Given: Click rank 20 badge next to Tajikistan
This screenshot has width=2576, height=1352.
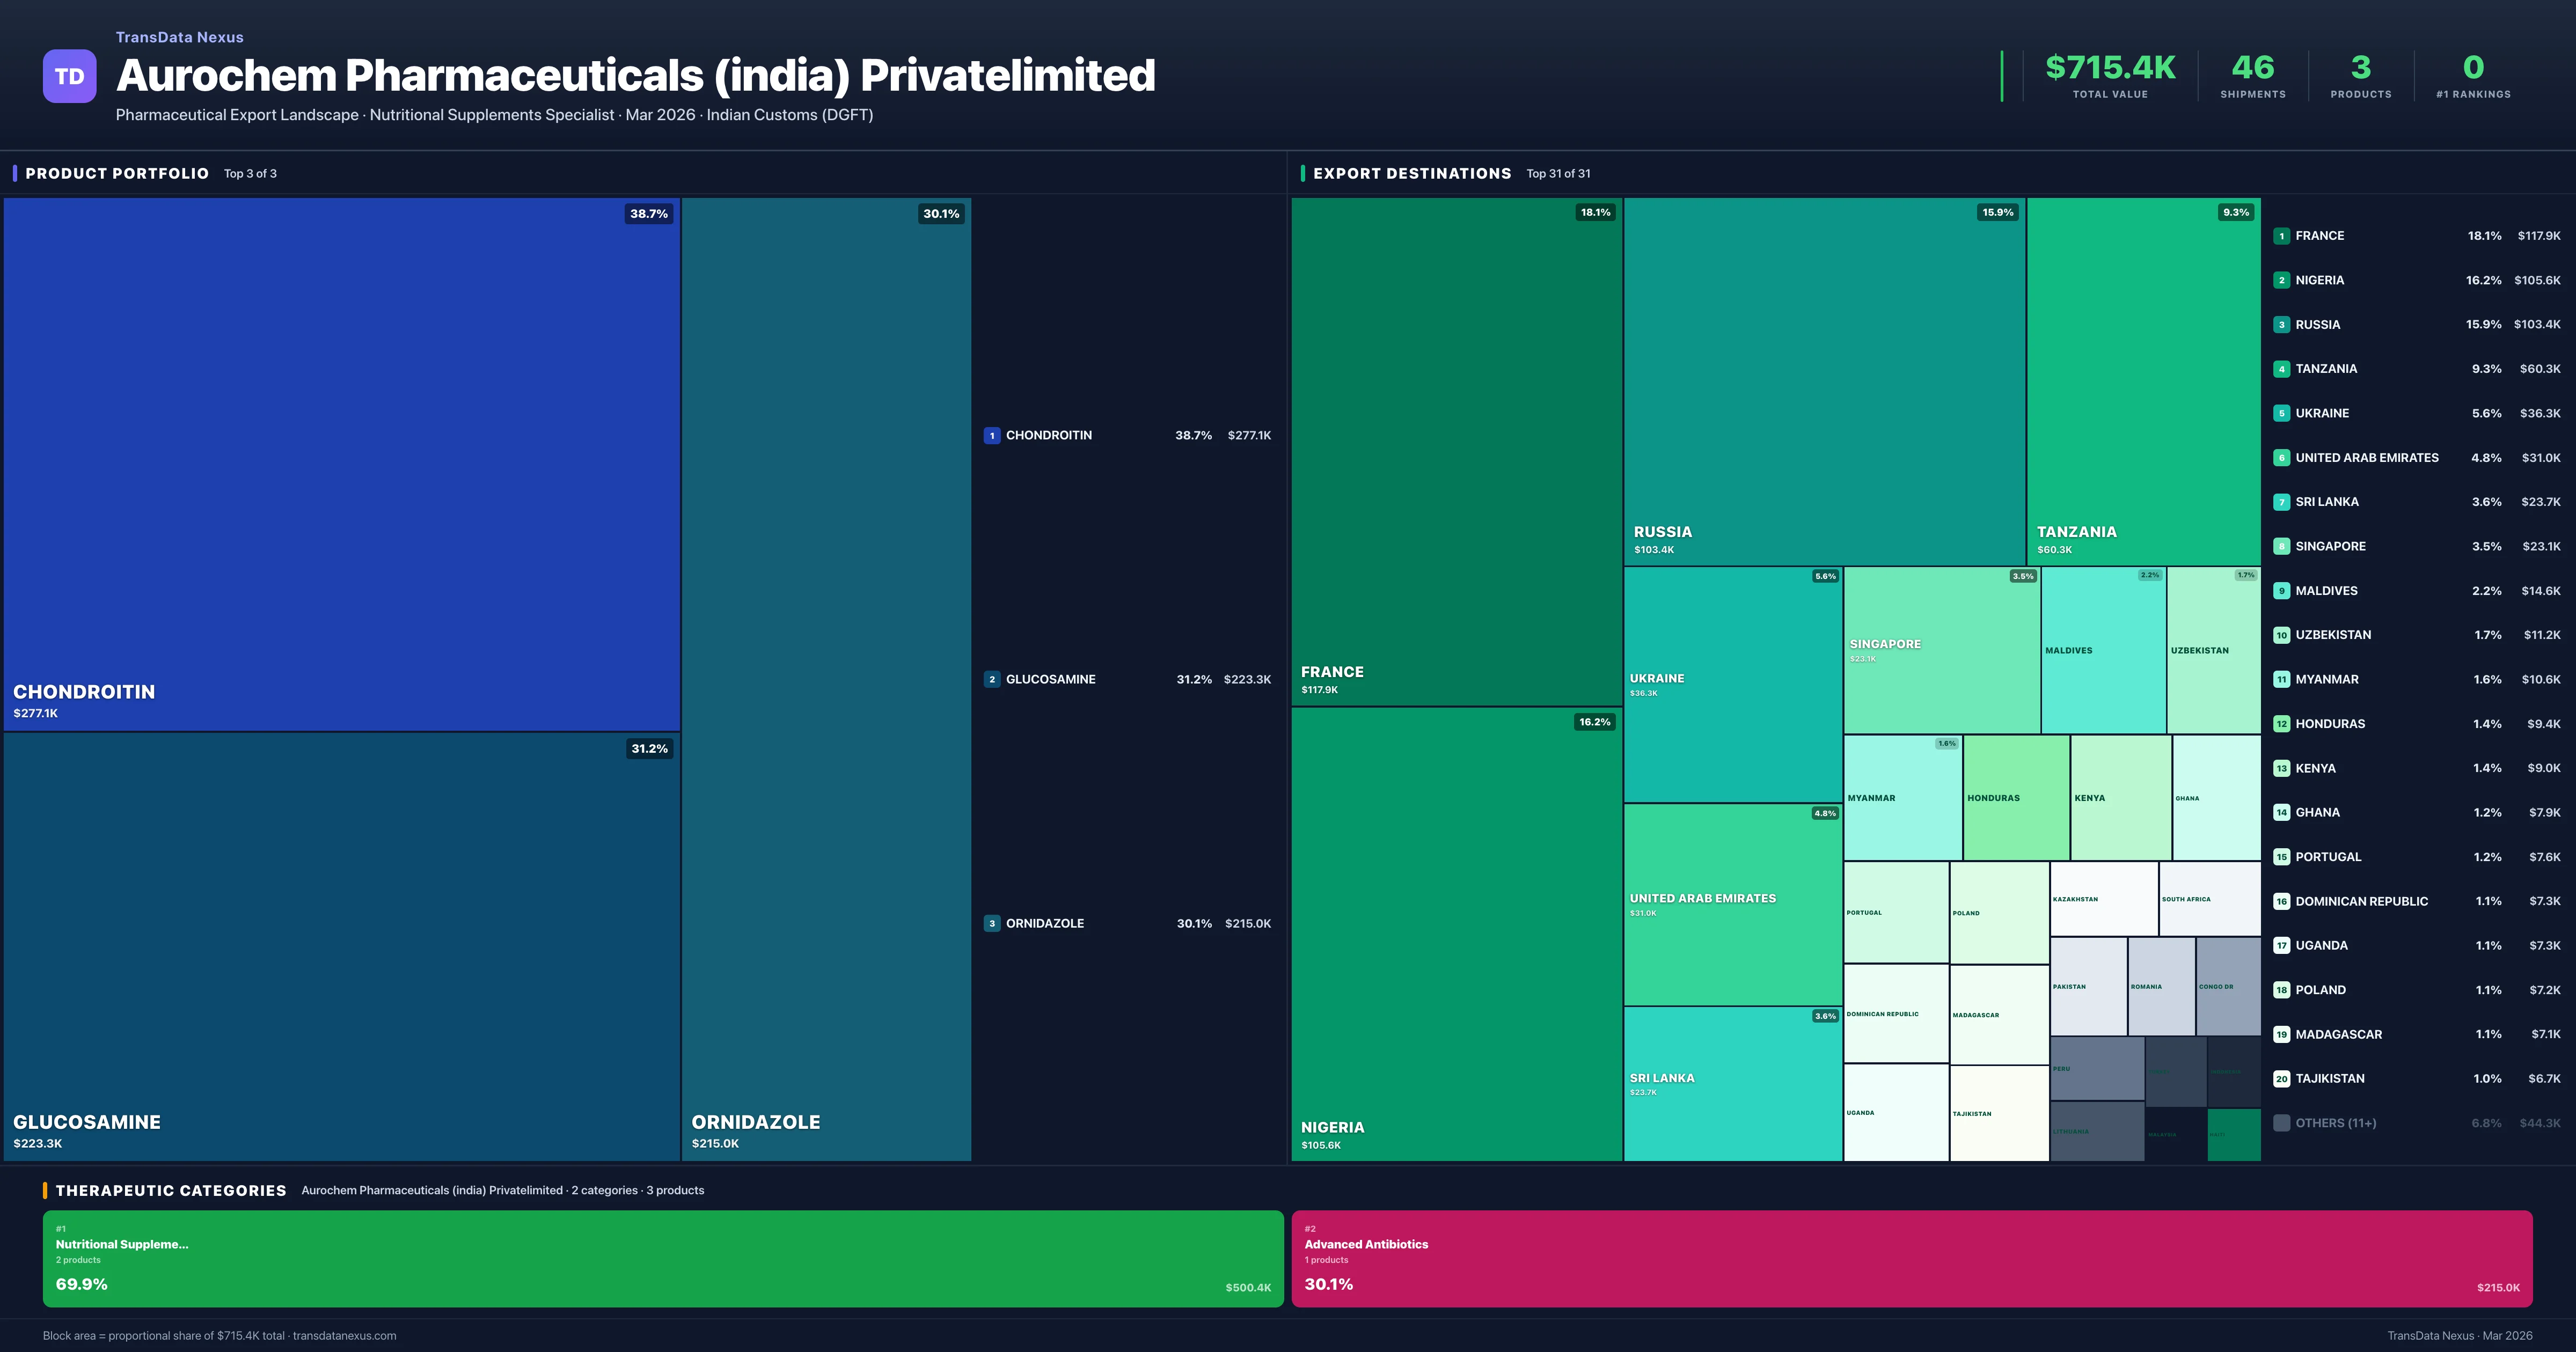Looking at the screenshot, I should pos(2281,1078).
